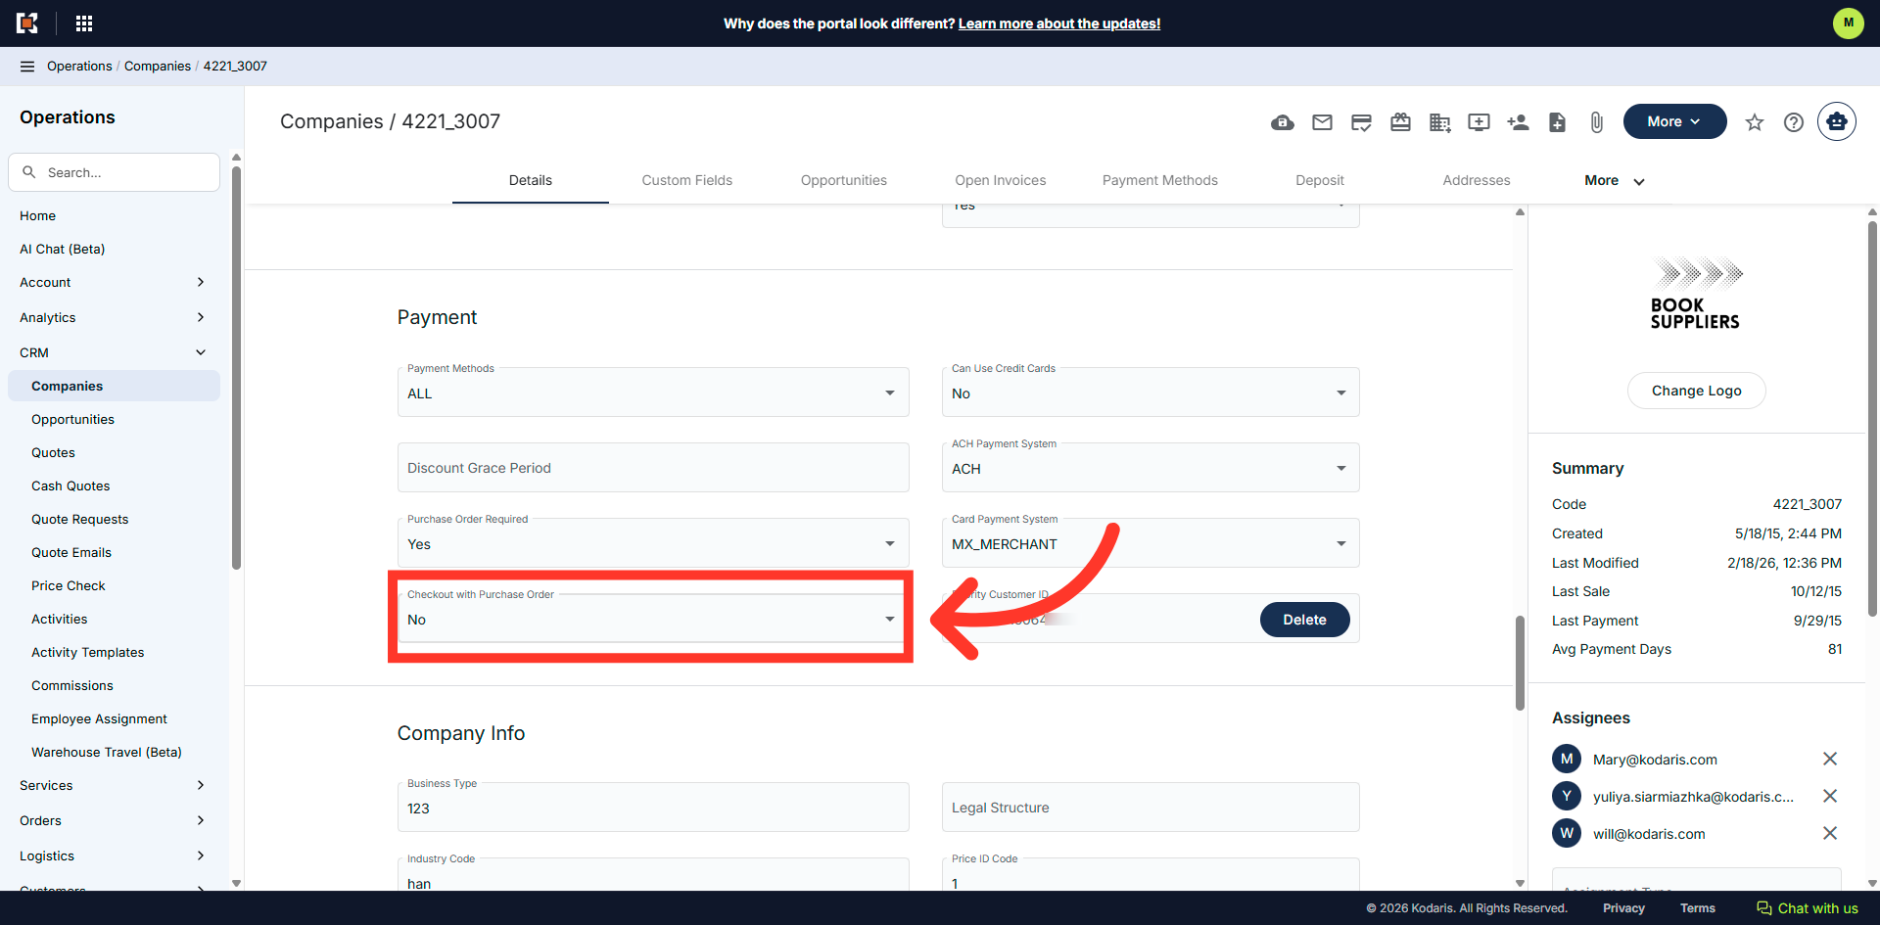
Task: Switch to the Addresses tab
Action: pos(1477,180)
